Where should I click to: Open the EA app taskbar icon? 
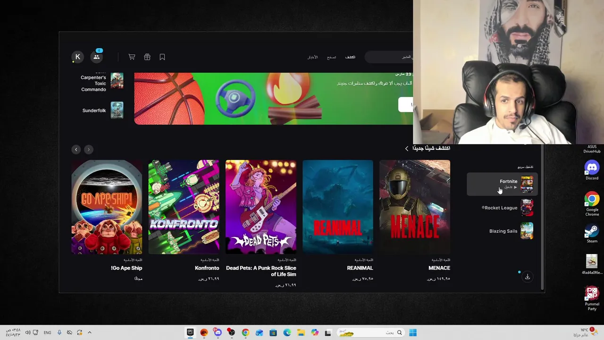(204, 332)
